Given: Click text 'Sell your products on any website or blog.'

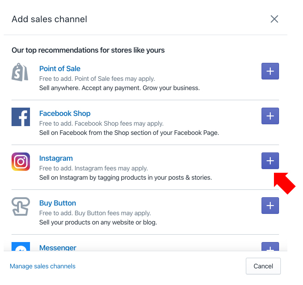Looking at the screenshot, I should coord(98,222).
